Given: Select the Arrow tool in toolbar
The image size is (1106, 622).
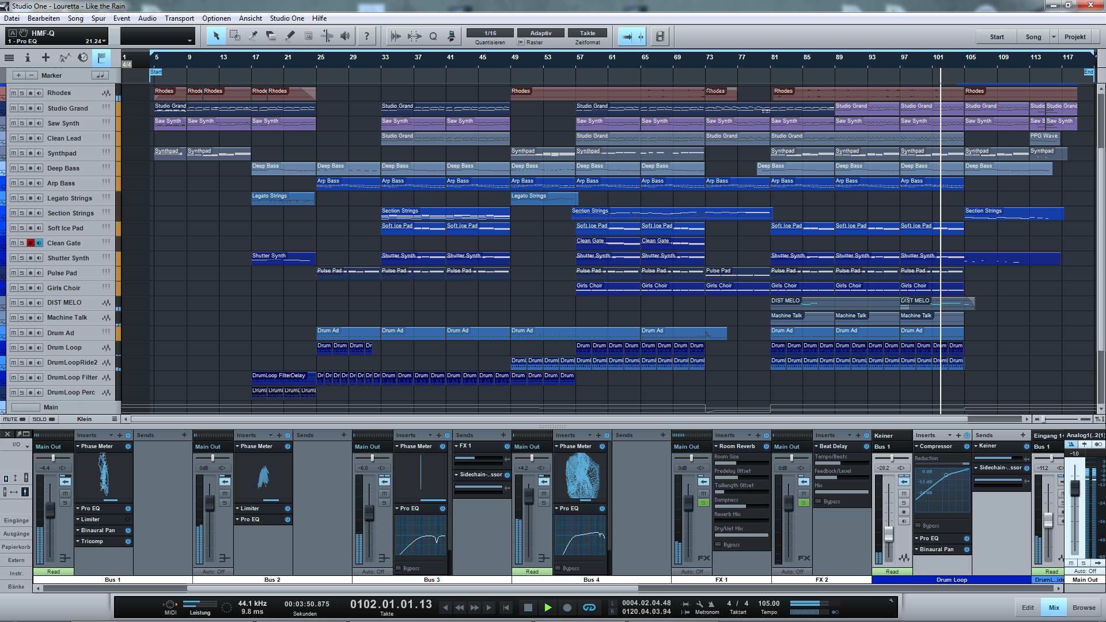Looking at the screenshot, I should (x=216, y=36).
